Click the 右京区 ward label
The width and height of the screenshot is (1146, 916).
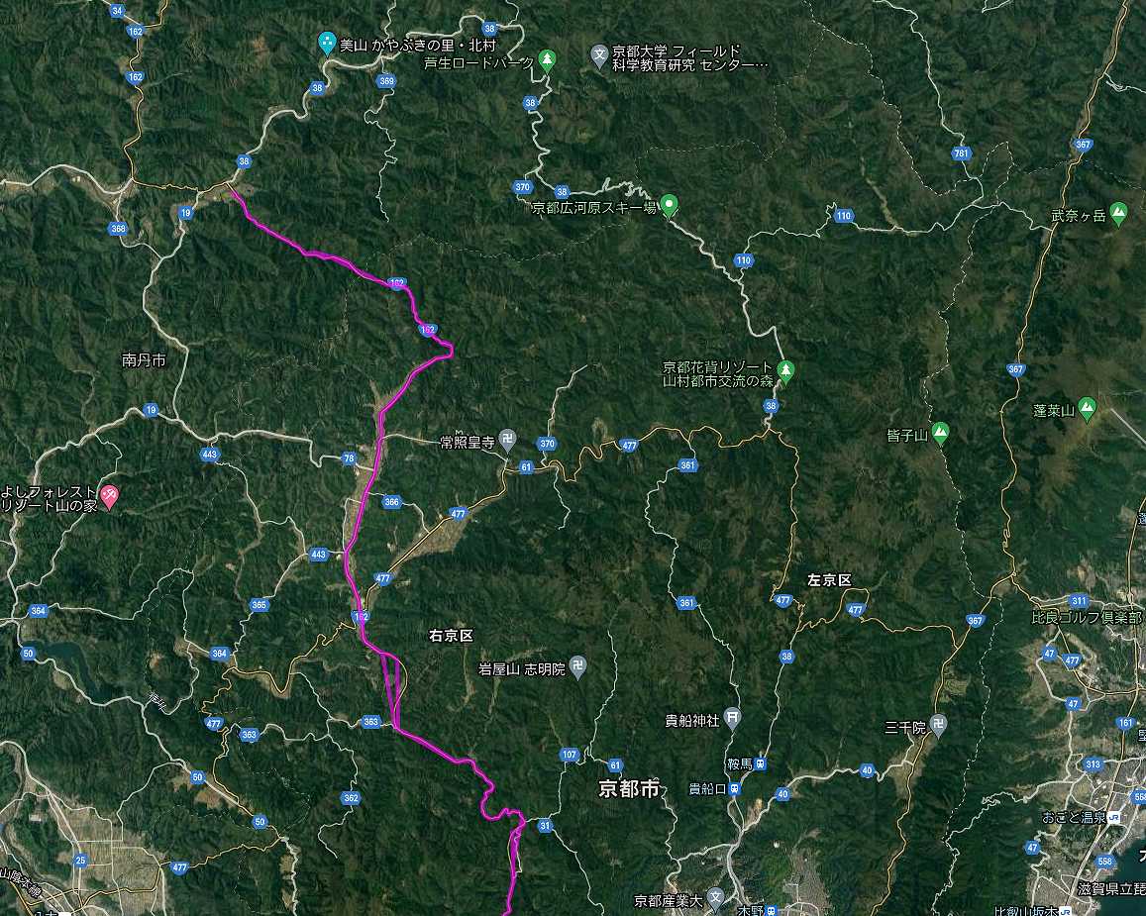point(451,636)
